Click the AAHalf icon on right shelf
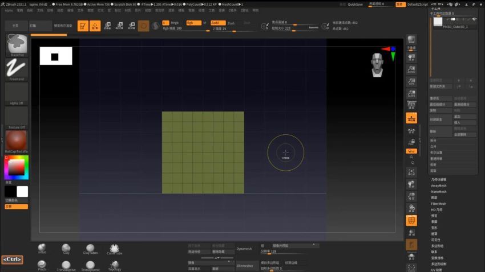This screenshot has height=272, width=485. (411, 93)
